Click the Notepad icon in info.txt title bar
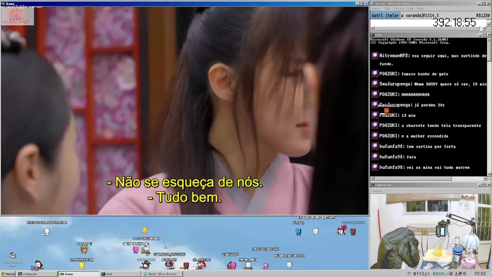The width and height of the screenshot is (492, 277). (x=372, y=3)
